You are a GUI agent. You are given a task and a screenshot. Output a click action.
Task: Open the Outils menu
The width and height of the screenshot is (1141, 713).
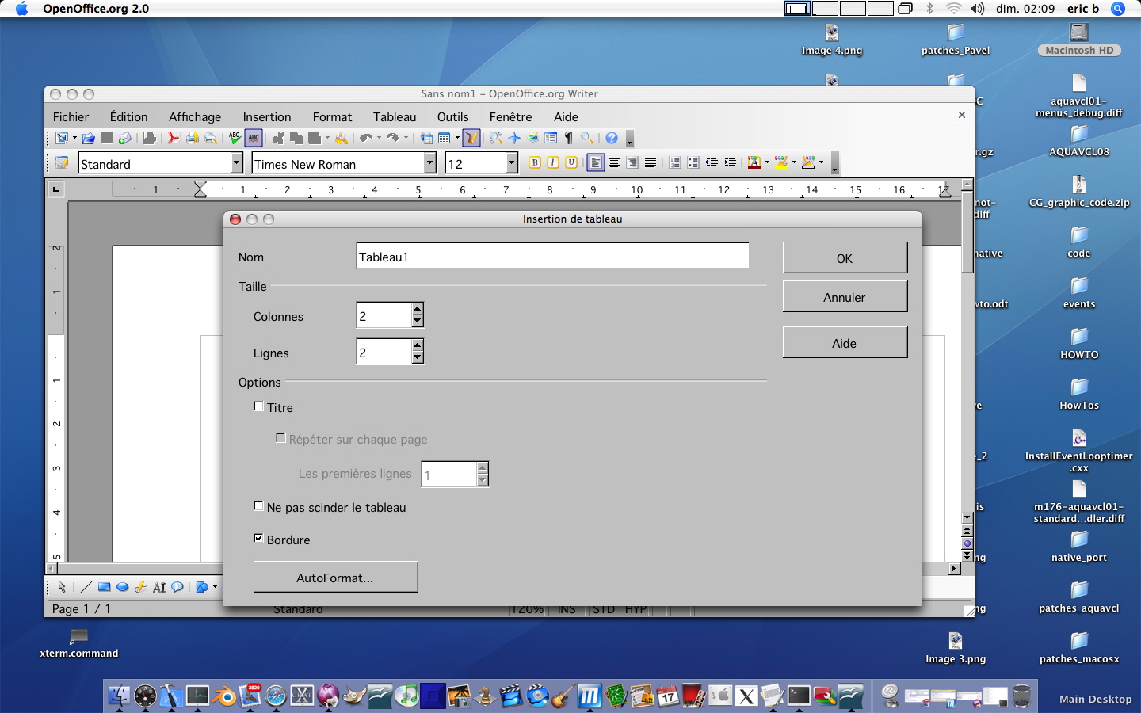[452, 116]
